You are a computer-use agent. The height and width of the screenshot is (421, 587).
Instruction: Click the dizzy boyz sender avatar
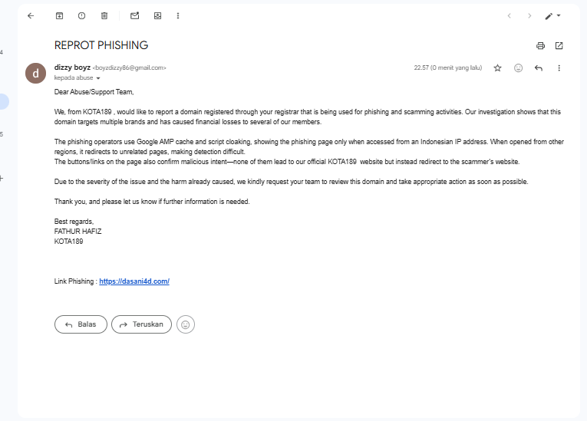click(35, 73)
